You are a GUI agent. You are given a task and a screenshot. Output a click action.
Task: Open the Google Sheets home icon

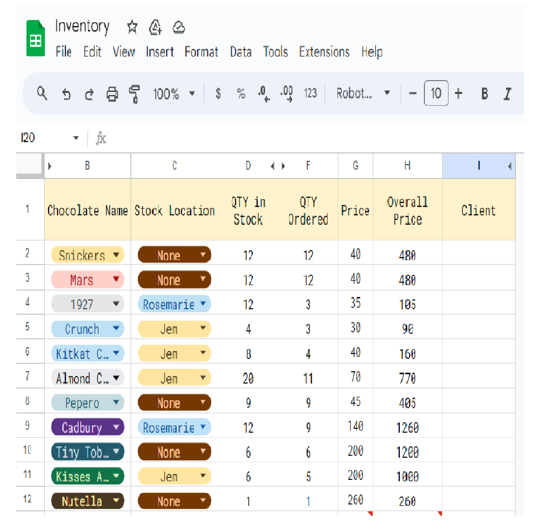[35, 38]
